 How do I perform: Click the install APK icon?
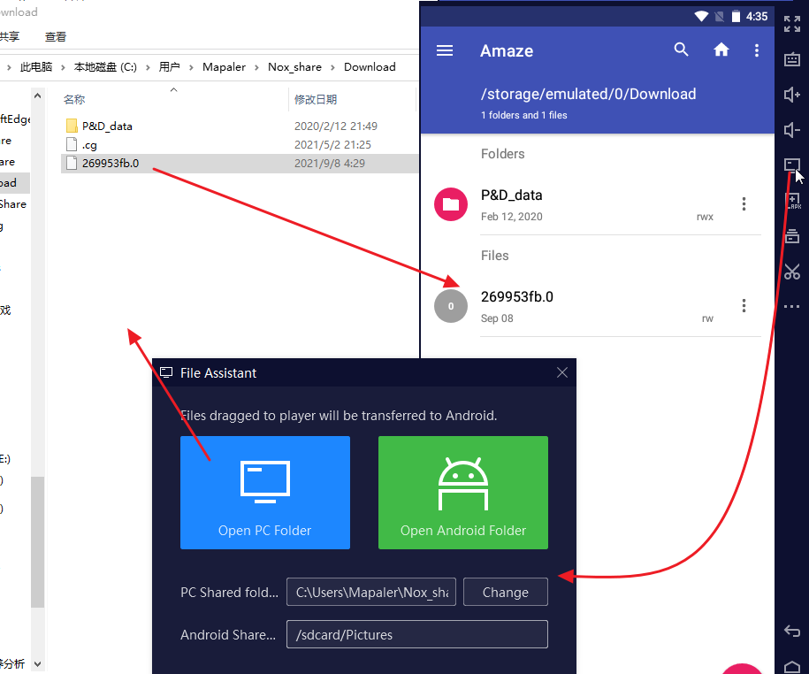coord(792,201)
